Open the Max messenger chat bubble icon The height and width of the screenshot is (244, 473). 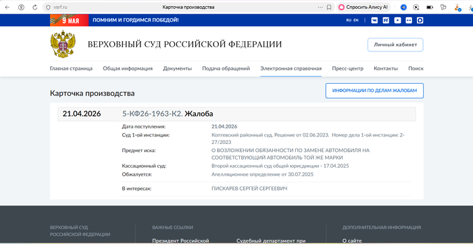tap(420, 20)
